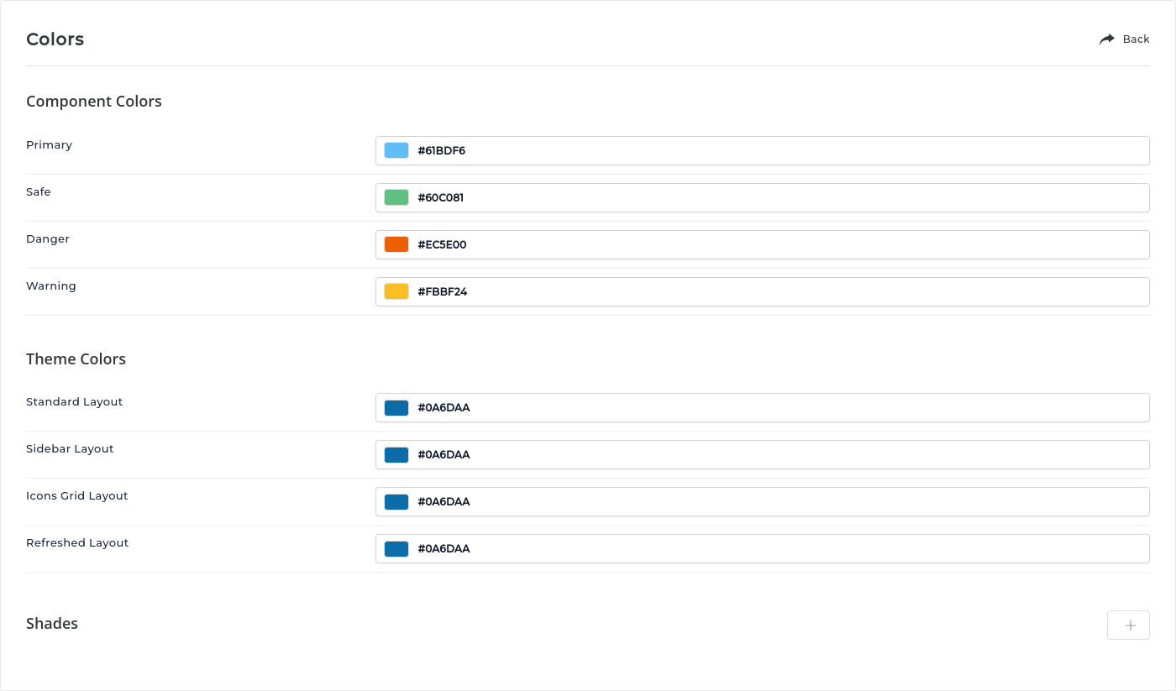Click the Primary field label

coord(49,145)
